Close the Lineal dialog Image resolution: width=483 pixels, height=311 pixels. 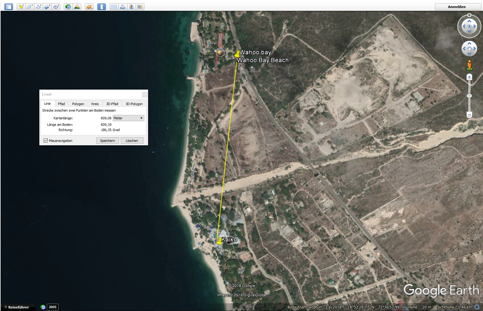145,95
